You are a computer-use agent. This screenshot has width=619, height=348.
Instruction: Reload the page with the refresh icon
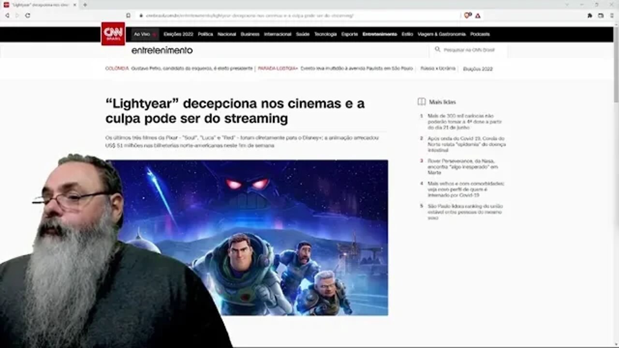point(28,15)
